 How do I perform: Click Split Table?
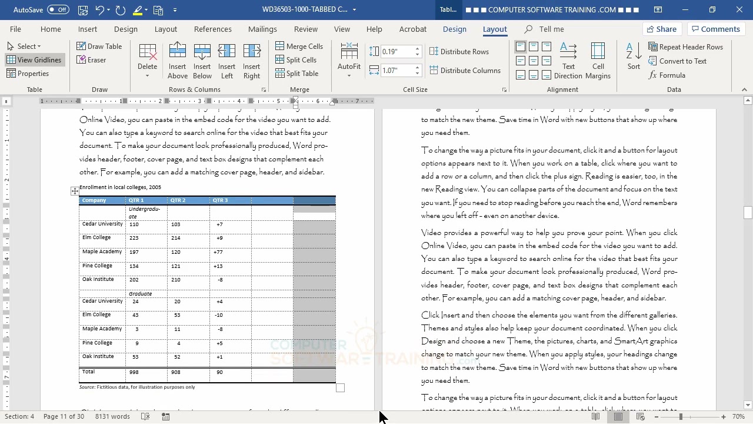[x=297, y=74]
